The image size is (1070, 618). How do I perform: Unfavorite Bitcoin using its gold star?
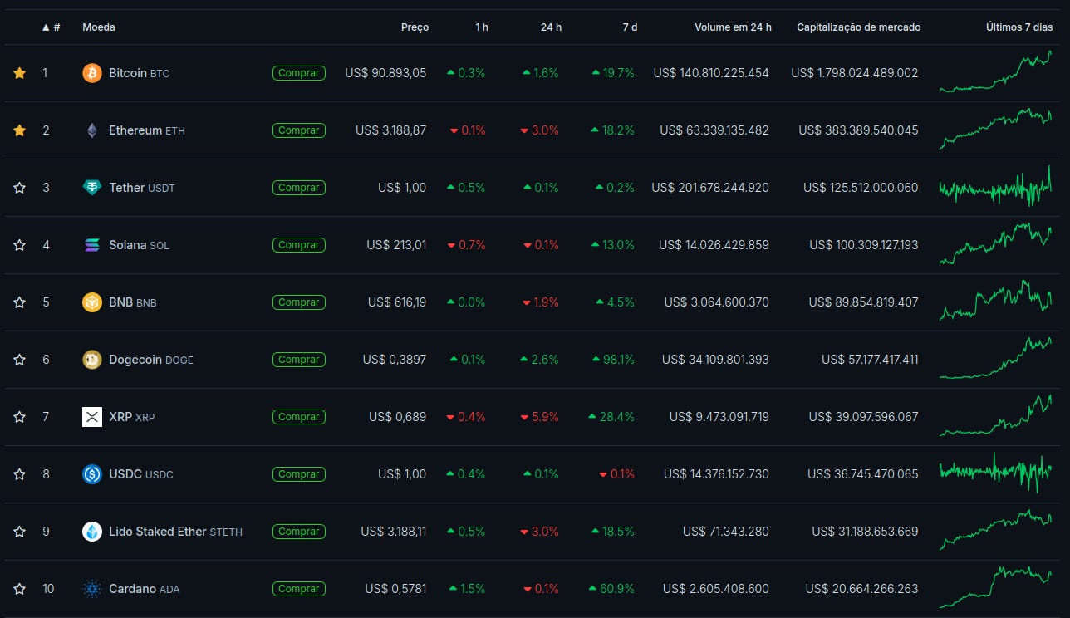[20, 73]
